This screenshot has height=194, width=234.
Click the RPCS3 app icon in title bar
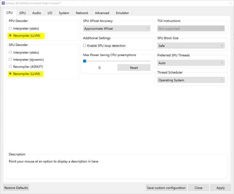click(x=3, y=3)
